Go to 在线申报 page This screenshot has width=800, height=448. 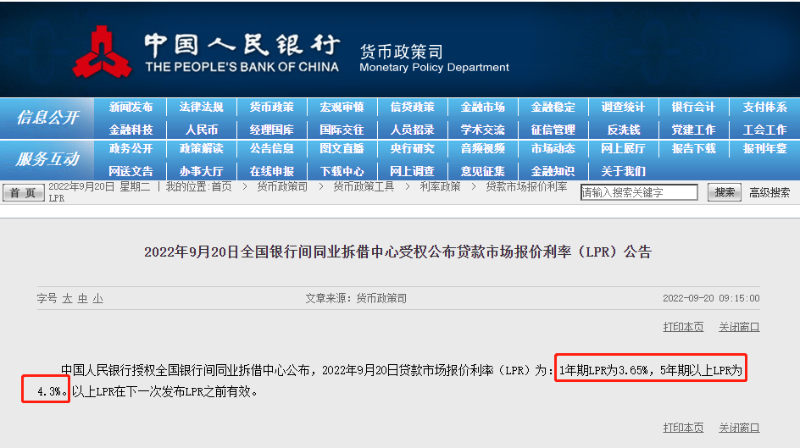(x=271, y=171)
